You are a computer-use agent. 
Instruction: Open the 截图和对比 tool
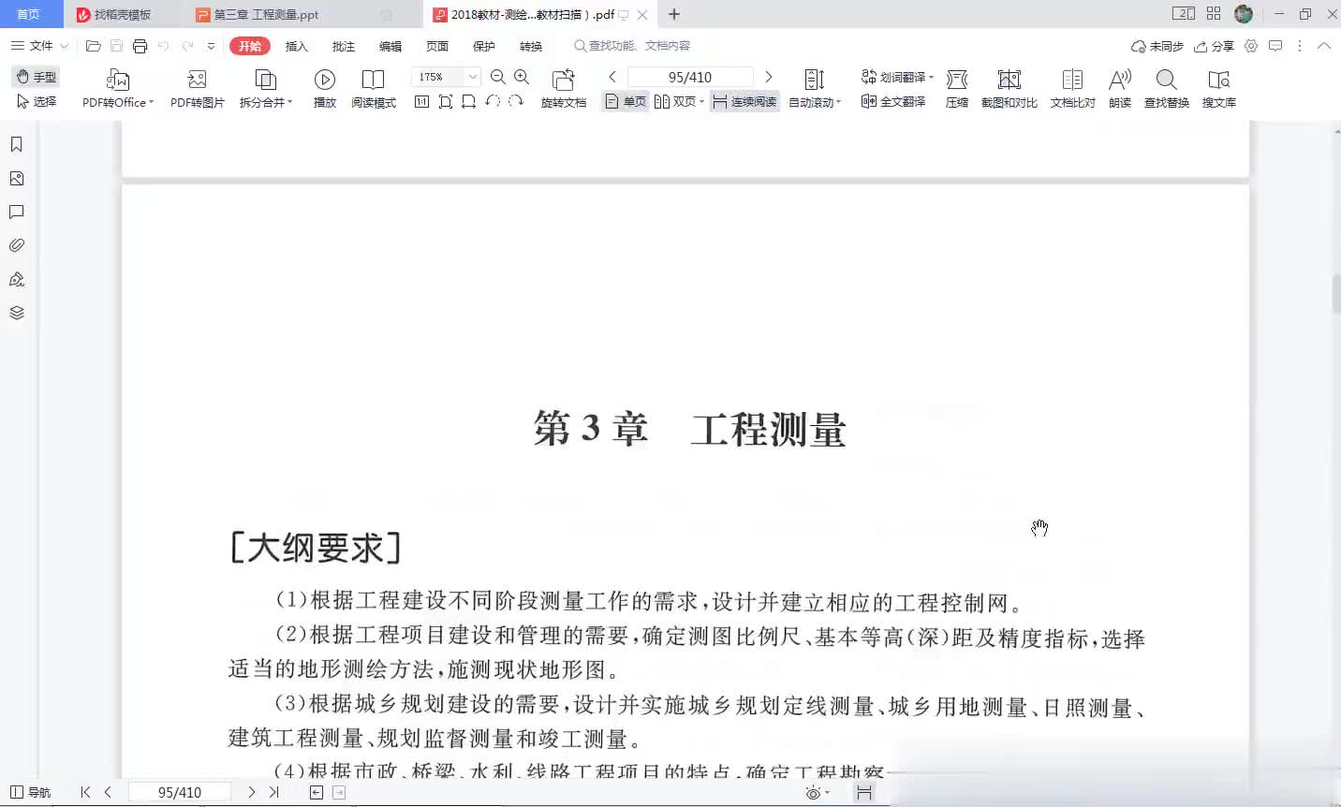tap(1009, 80)
